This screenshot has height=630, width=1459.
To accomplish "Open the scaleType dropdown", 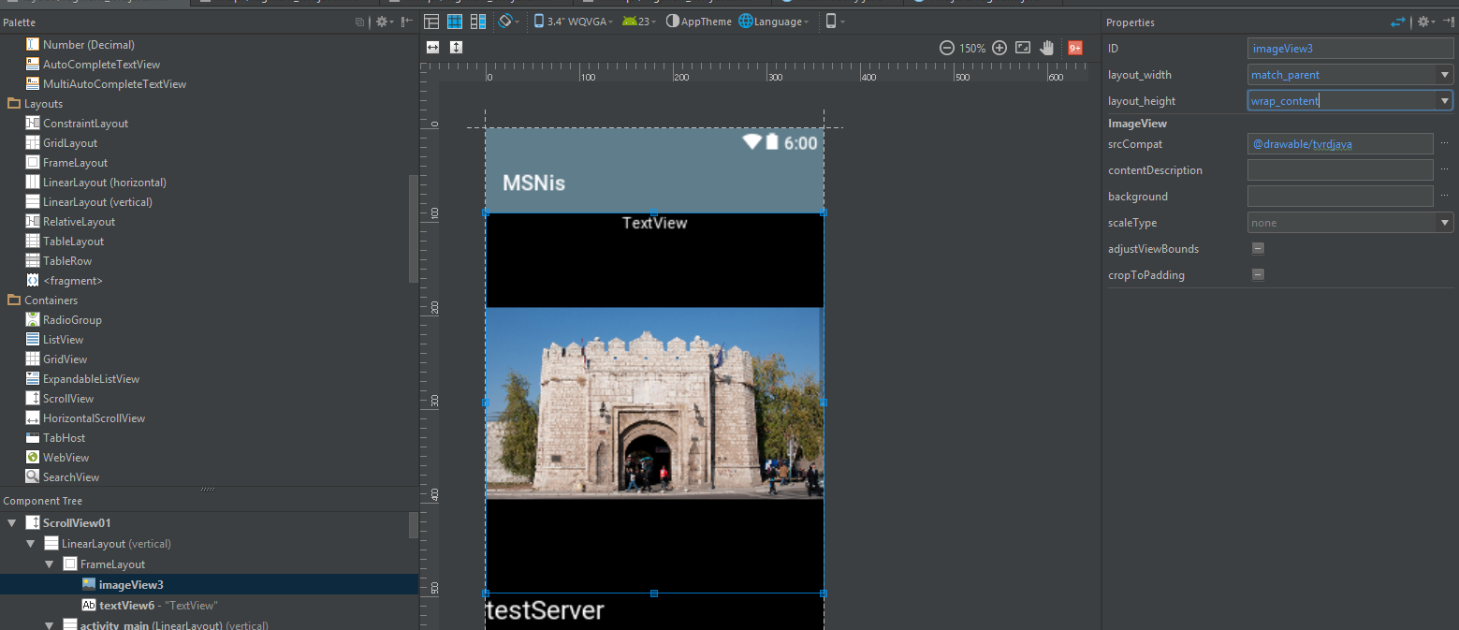I will [x=1350, y=223].
